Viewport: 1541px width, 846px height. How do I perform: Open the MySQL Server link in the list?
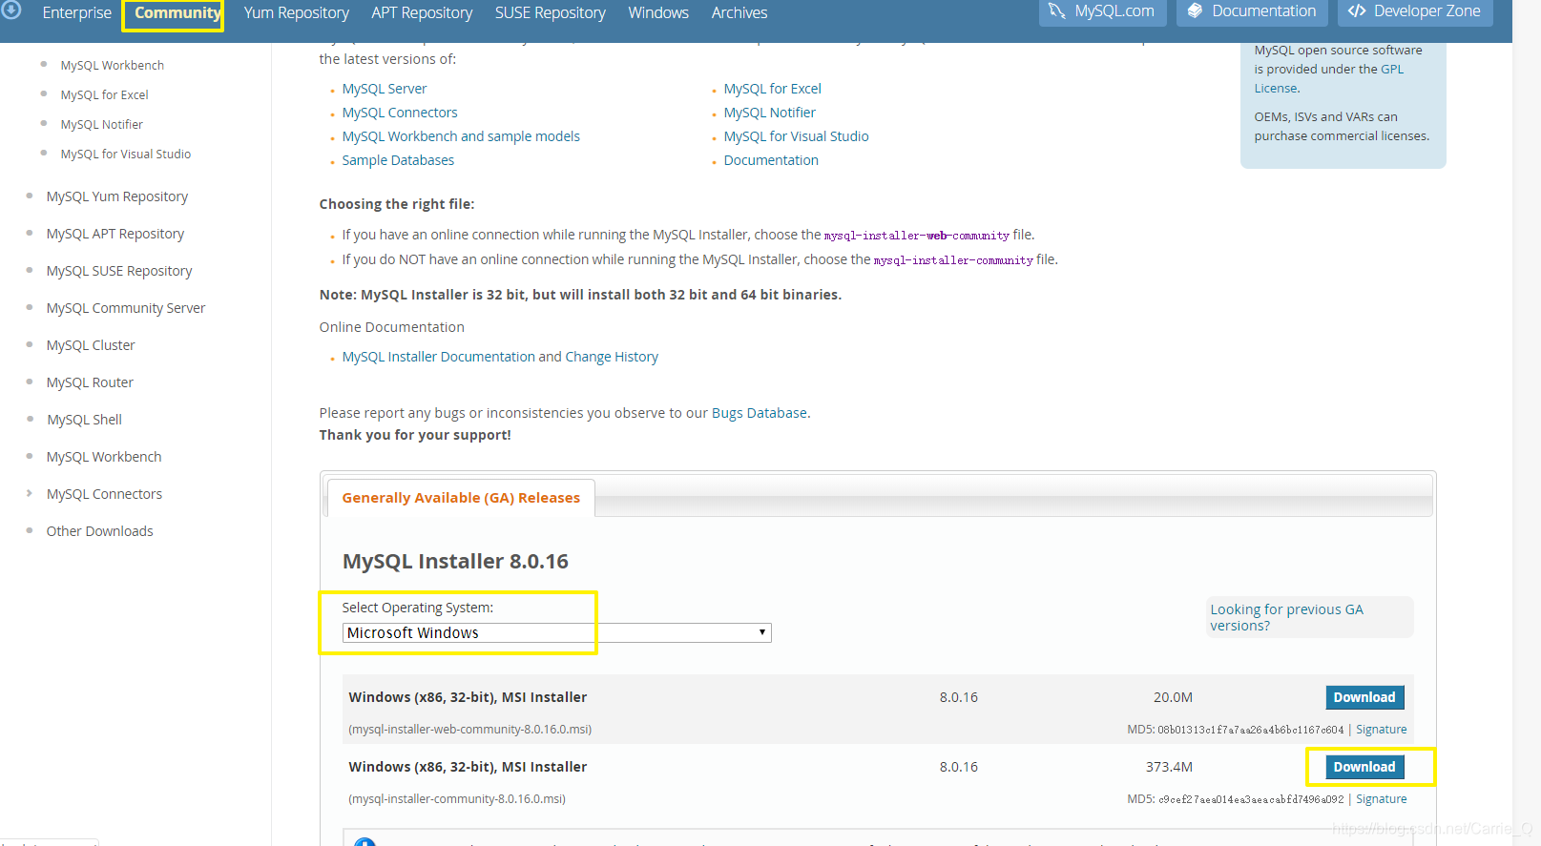coord(385,89)
